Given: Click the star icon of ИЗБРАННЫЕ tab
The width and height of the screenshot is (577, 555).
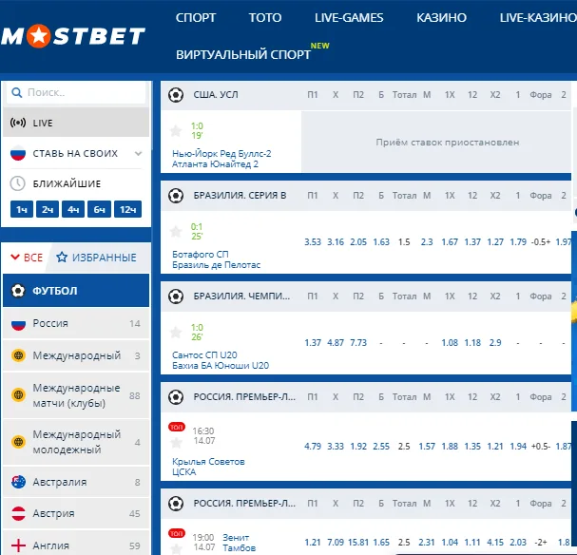Looking at the screenshot, I should 62,258.
